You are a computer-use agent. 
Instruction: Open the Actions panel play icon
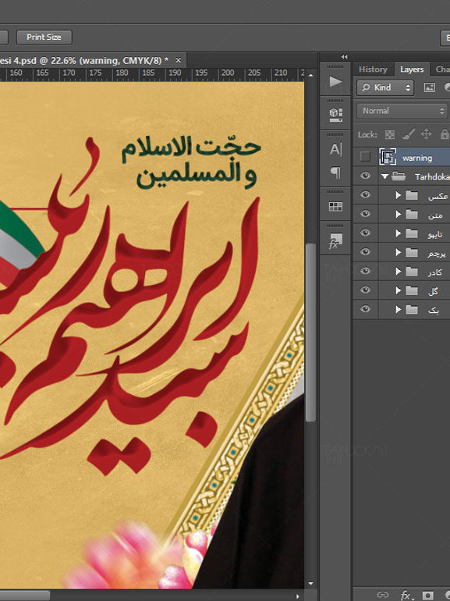point(335,81)
